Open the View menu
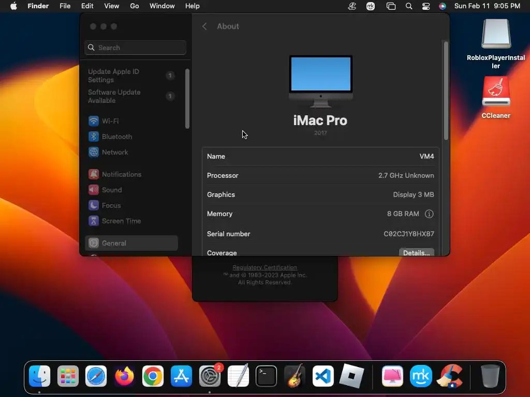530x397 pixels. (x=112, y=6)
